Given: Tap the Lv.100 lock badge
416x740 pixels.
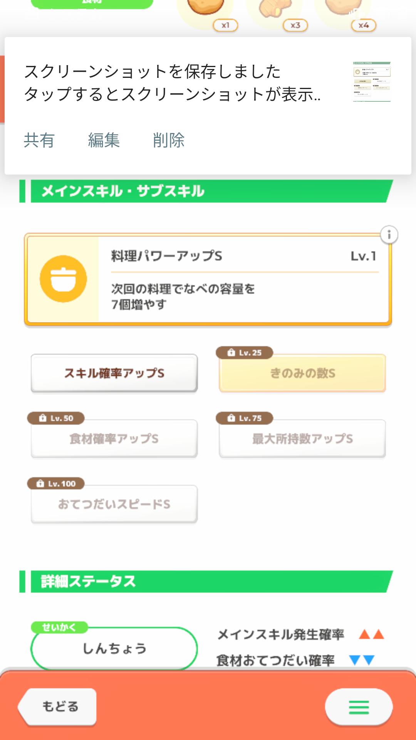Looking at the screenshot, I should click(56, 484).
